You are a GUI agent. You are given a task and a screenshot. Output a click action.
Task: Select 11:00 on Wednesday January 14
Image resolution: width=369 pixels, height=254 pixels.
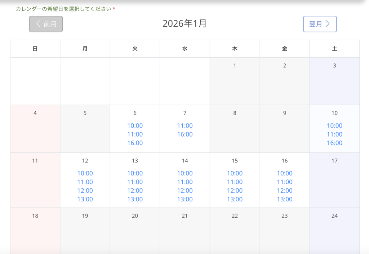185,182
